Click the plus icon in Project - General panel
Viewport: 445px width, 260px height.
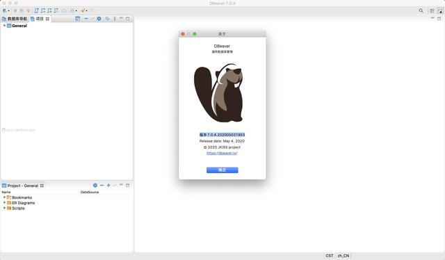point(108,186)
